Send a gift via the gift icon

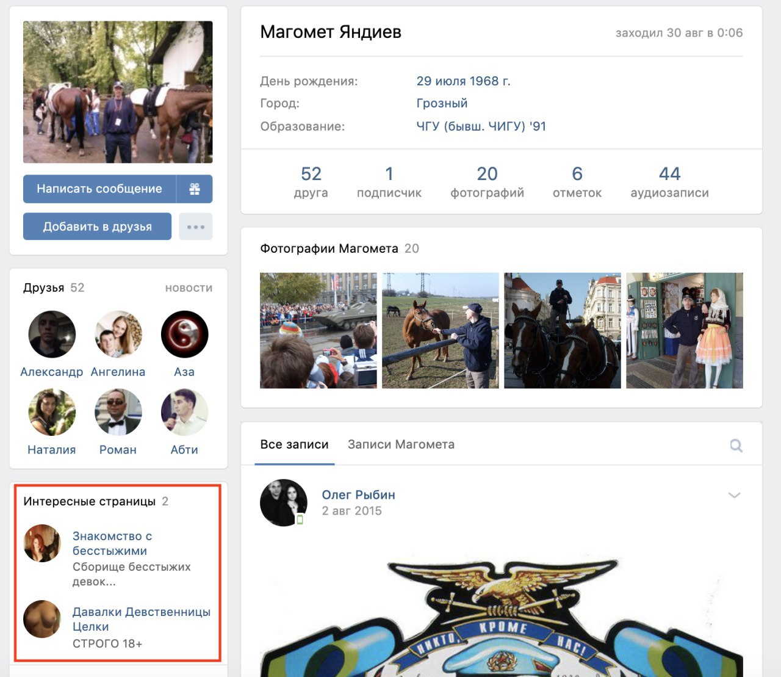point(195,189)
